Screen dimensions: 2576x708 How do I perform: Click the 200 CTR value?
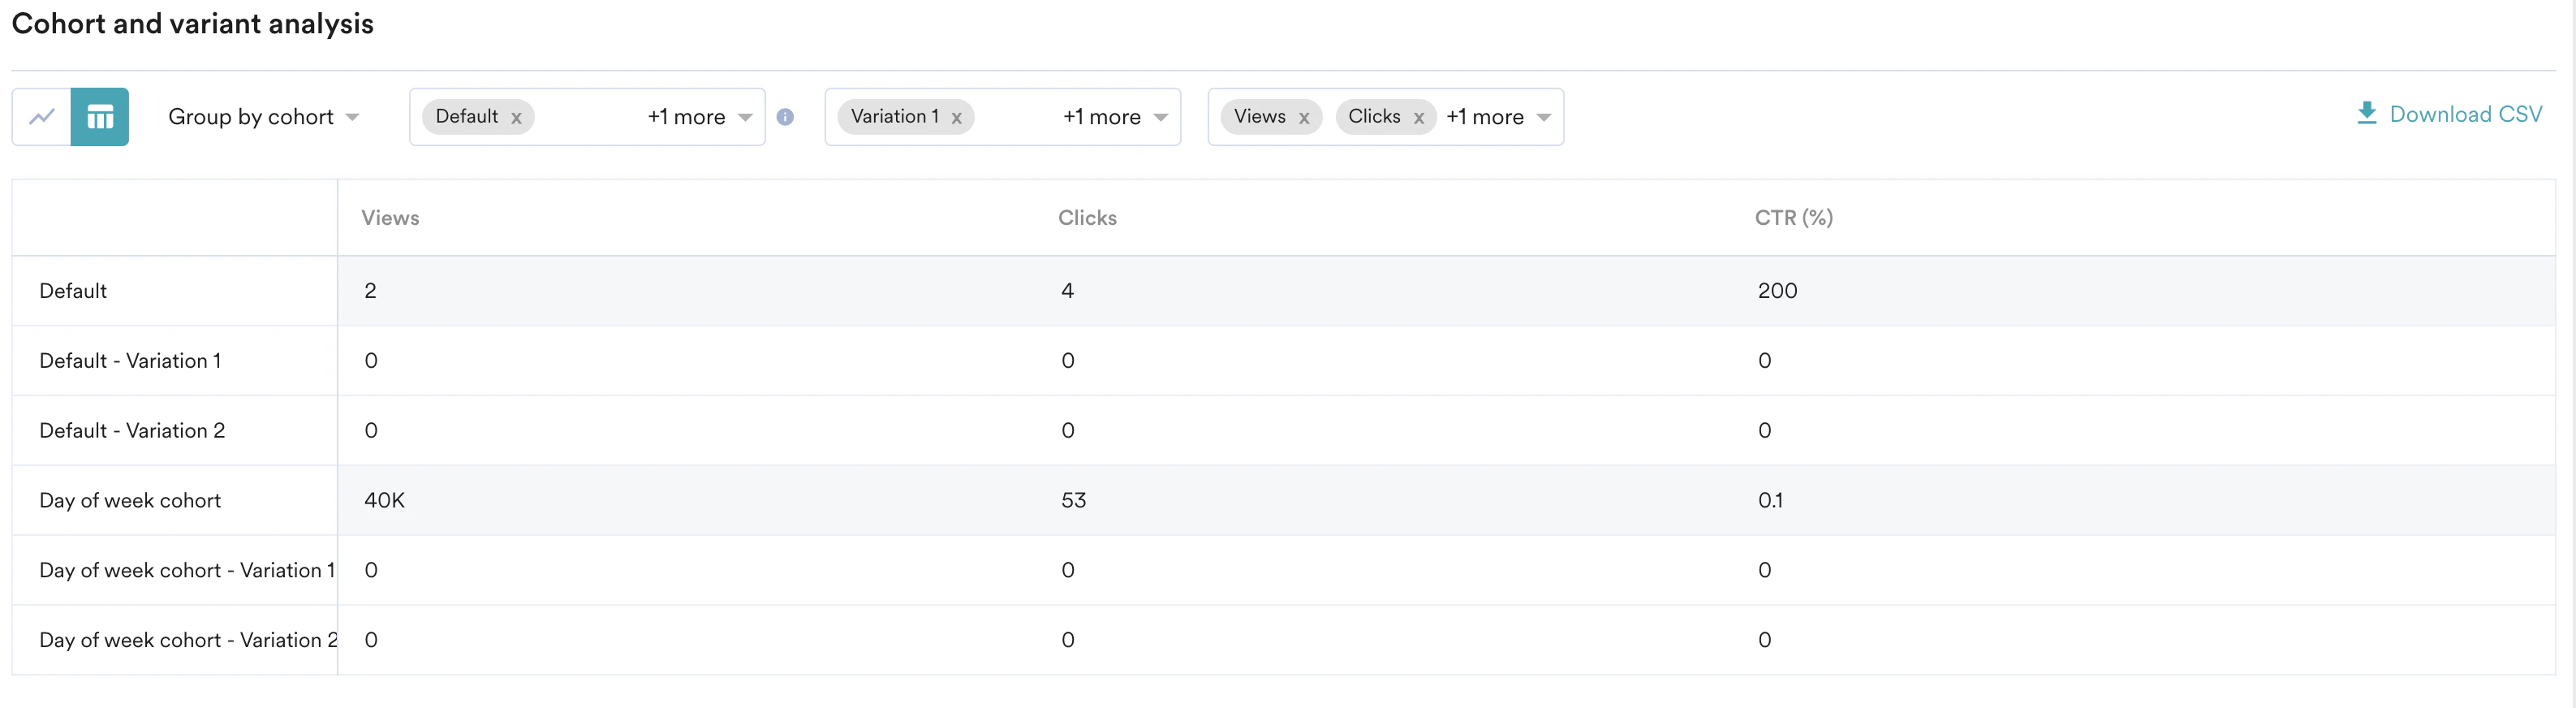pyautogui.click(x=1777, y=291)
